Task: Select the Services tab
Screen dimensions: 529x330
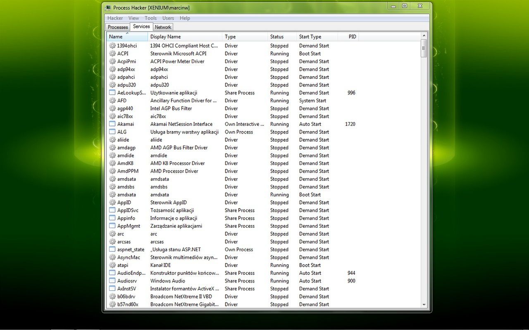Action: [141, 26]
